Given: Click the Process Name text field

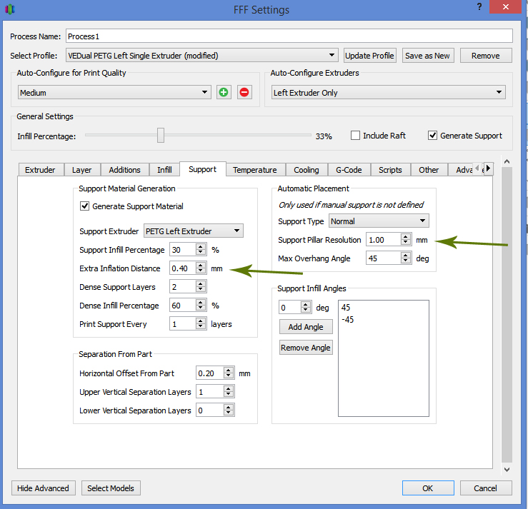Looking at the screenshot, I should pos(289,36).
